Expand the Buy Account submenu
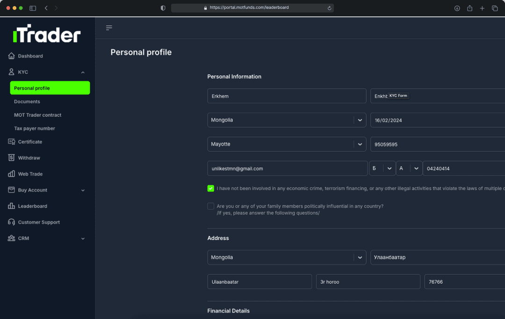Image resolution: width=505 pixels, height=319 pixels. point(83,191)
